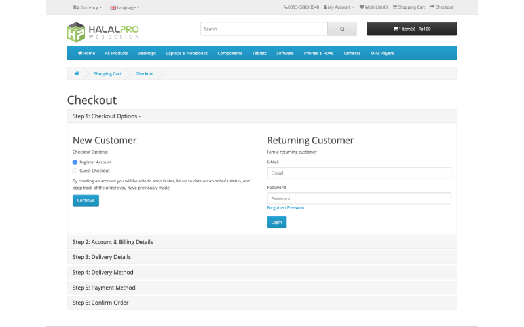
Task: Open Shopping Cart link in top bar
Action: (409, 7)
